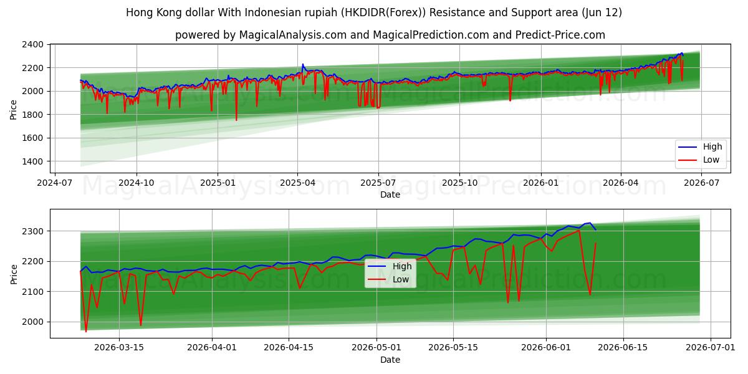Click the bottom chart 'Date' axis label

(390, 360)
